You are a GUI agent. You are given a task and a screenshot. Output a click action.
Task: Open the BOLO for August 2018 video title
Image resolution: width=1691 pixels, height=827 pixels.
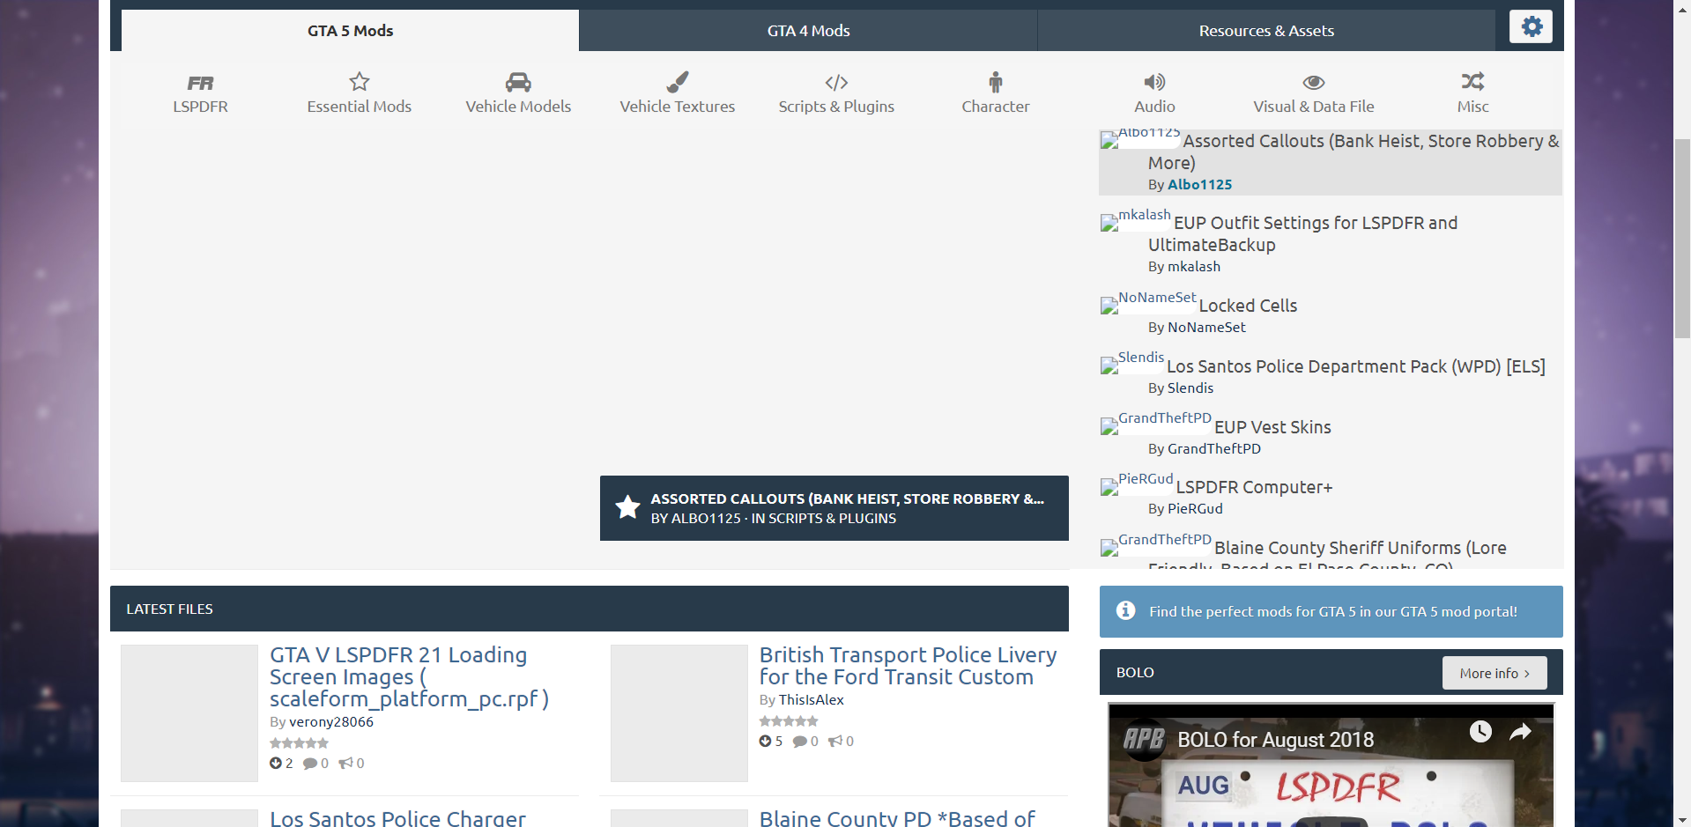1276,740
